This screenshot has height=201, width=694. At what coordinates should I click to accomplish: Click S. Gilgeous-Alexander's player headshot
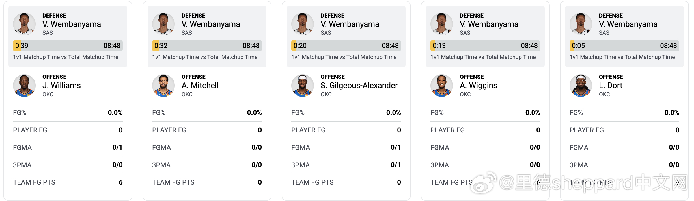(303, 86)
